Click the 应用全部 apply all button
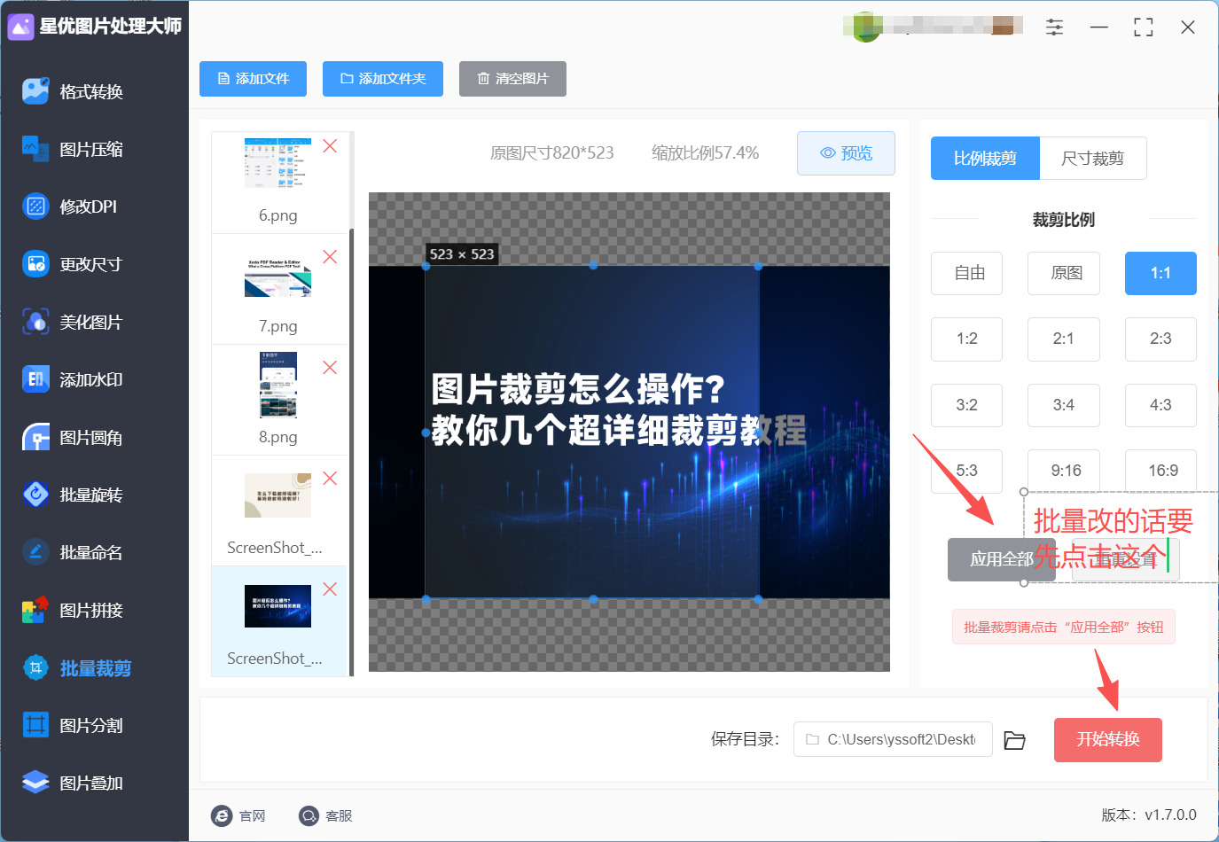The height and width of the screenshot is (842, 1219). (1002, 559)
